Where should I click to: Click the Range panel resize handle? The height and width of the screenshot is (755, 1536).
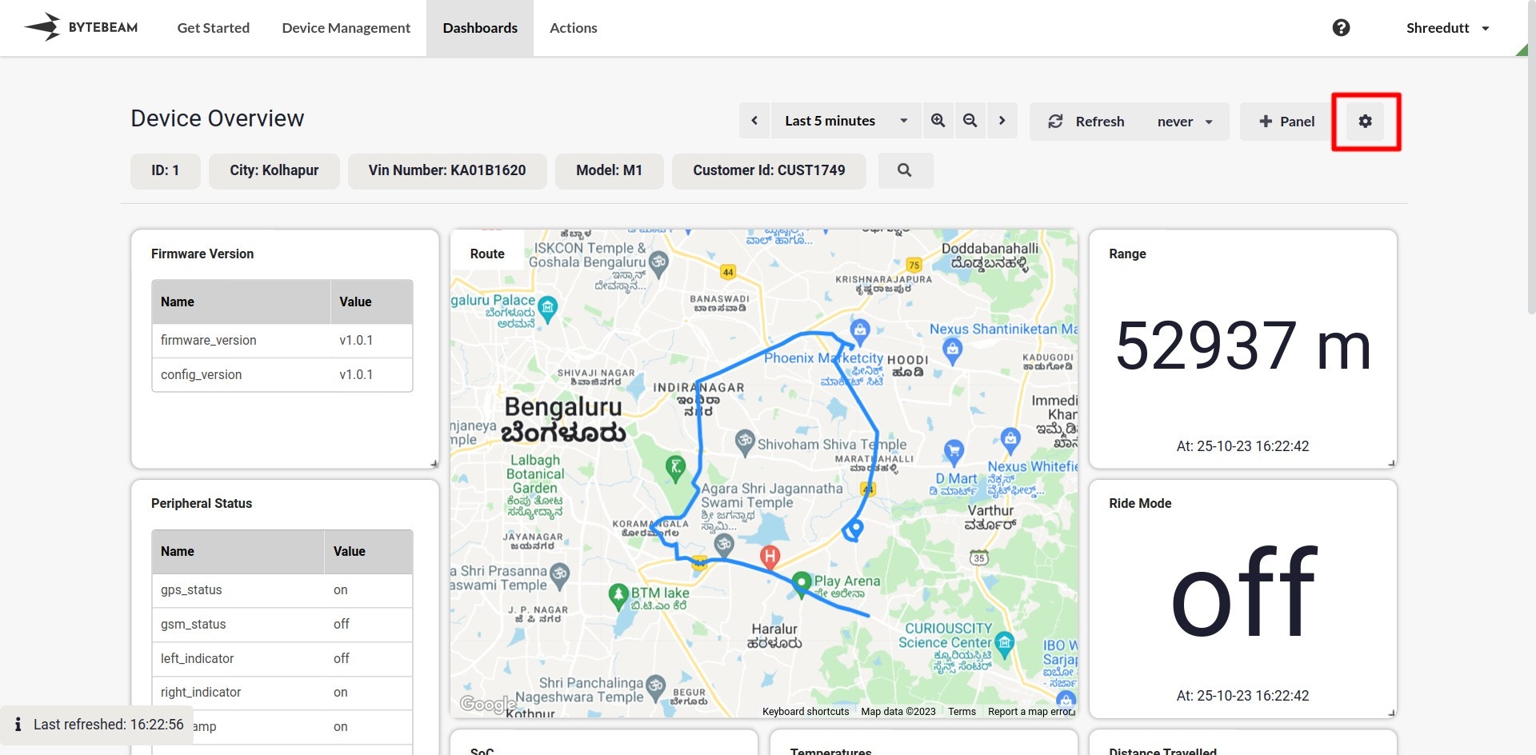point(1391,463)
